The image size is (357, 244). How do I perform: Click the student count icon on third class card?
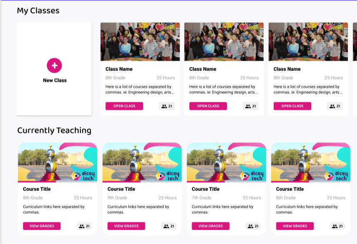pyautogui.click(x=335, y=106)
